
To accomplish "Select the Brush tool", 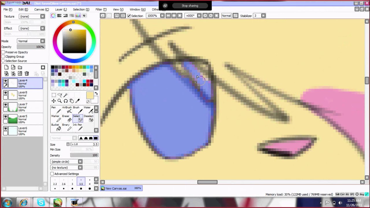I will click(77, 110).
